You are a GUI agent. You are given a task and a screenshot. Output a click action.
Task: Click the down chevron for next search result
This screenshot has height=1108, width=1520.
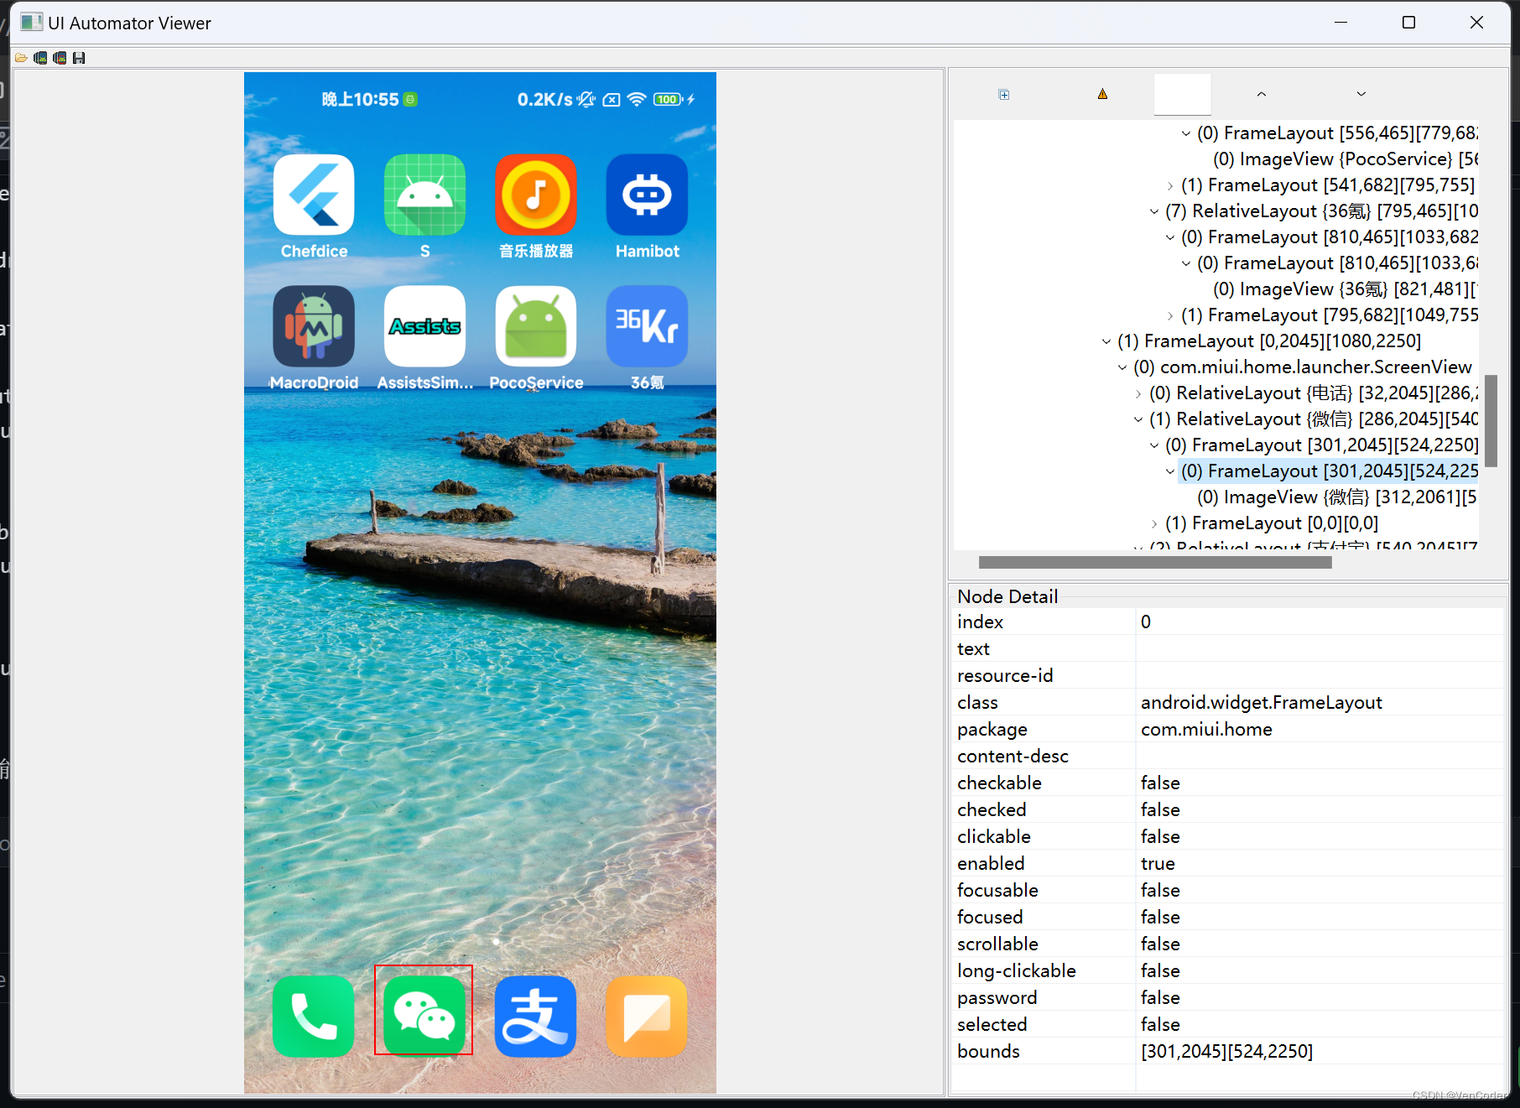[1361, 94]
